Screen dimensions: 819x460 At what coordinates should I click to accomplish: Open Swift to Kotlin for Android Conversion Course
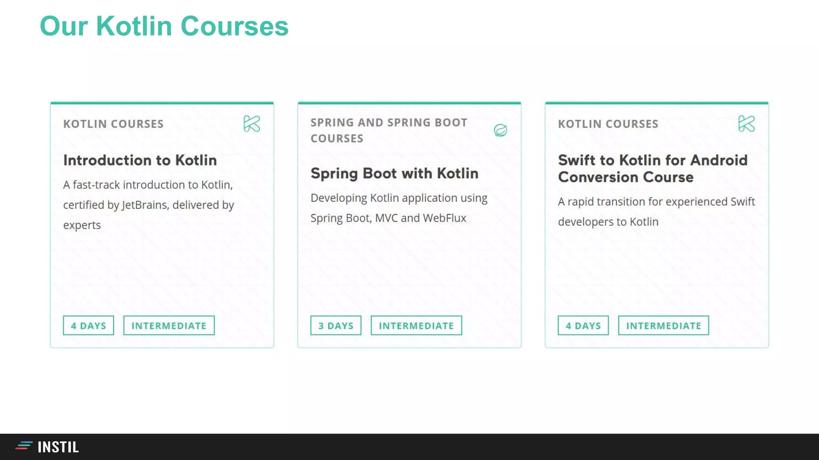pos(653,169)
